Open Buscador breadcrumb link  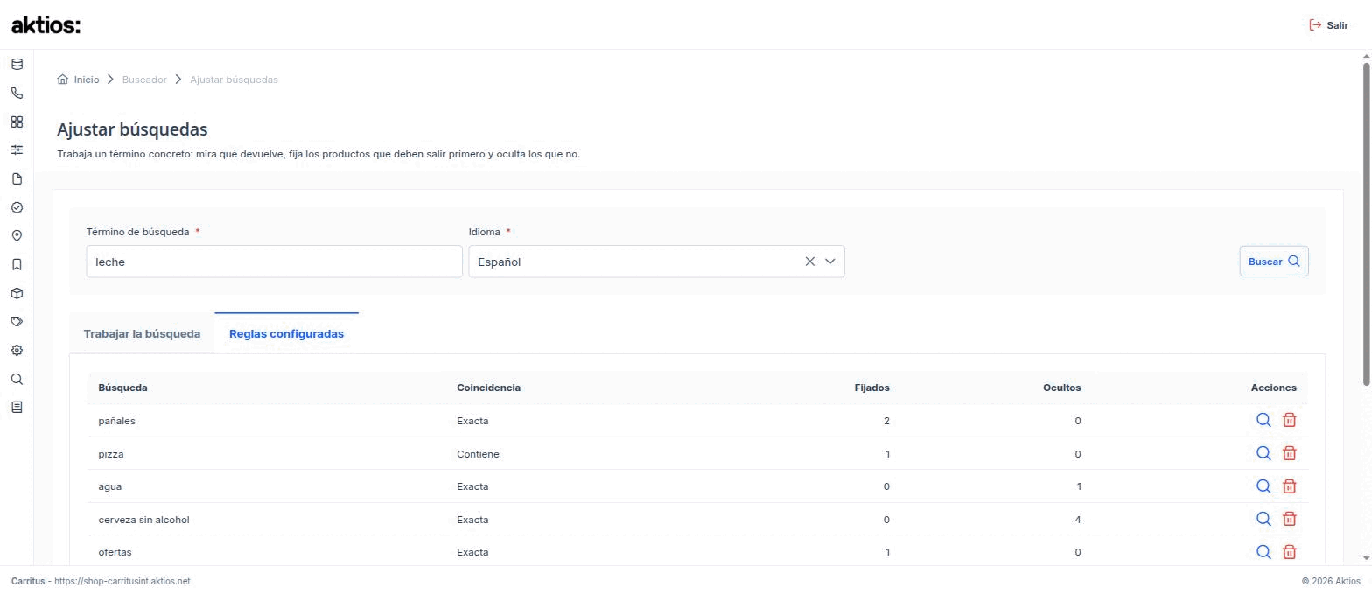pos(144,80)
